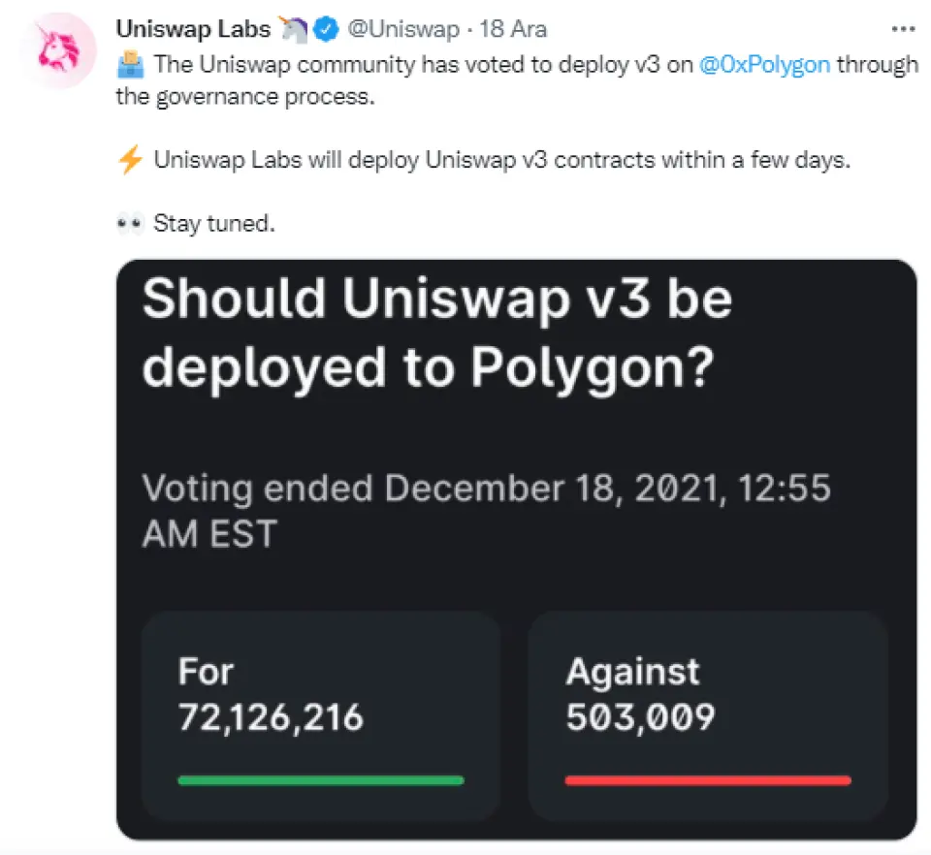Click the green For vote bar
This screenshot has width=931, height=855.
(x=321, y=780)
